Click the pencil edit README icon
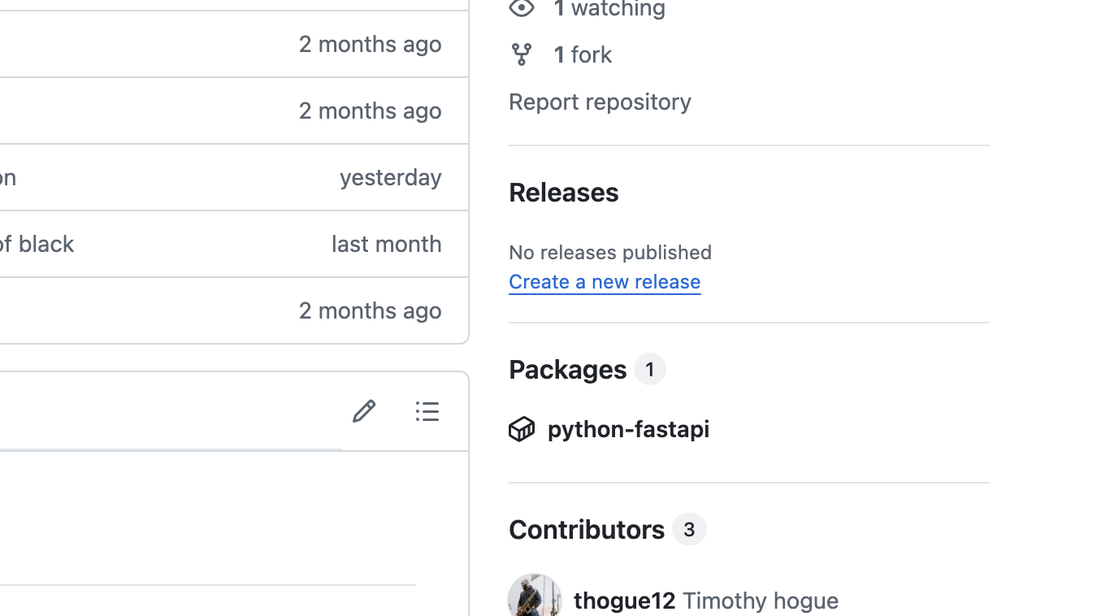The height and width of the screenshot is (616, 1097). click(363, 411)
